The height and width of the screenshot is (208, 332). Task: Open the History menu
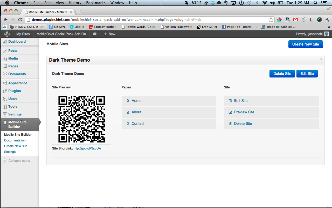click(x=75, y=3)
